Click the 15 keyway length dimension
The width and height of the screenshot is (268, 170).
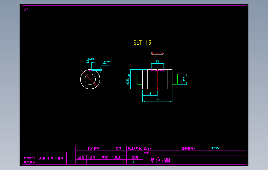(158, 62)
